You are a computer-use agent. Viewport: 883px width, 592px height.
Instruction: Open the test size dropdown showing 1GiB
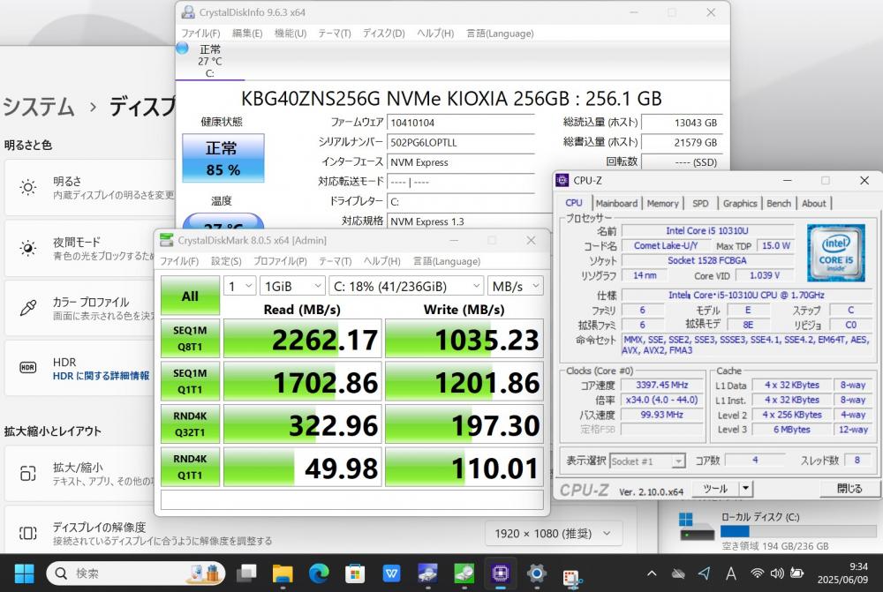[292, 287]
